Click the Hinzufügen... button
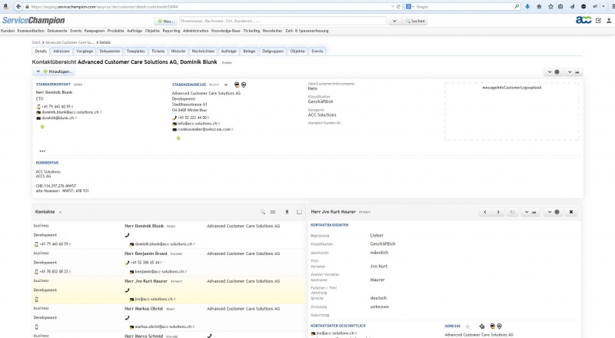 pos(58,71)
